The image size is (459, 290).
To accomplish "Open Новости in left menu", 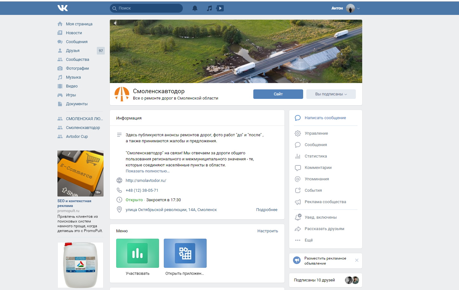I will tap(74, 33).
